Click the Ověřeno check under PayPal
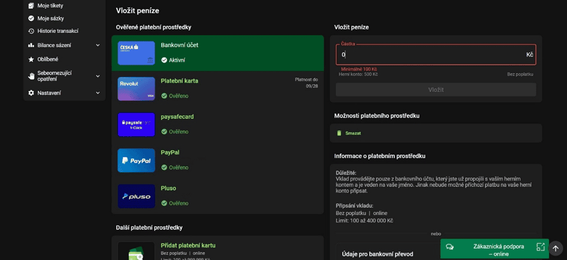 (164, 168)
